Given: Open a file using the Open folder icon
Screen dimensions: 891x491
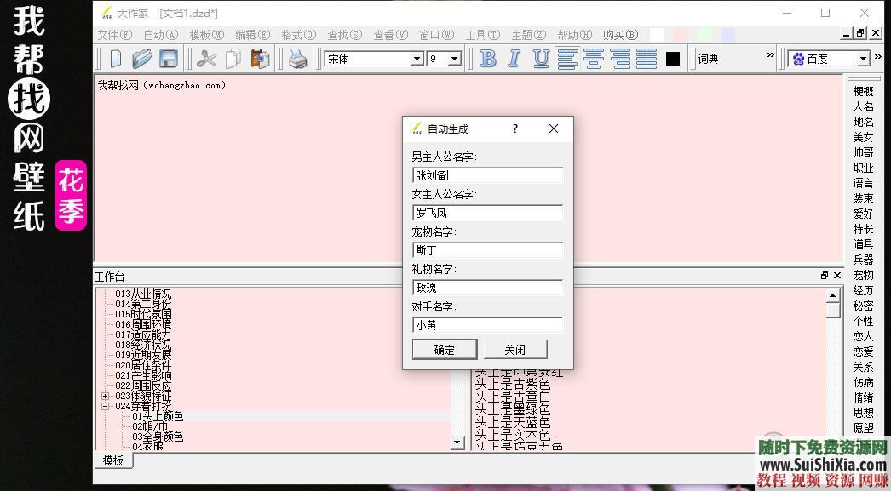Looking at the screenshot, I should [143, 58].
